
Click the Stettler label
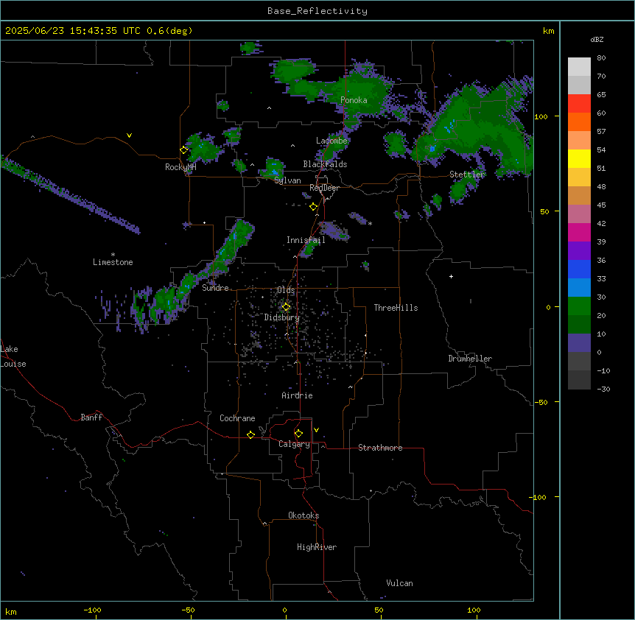[467, 175]
